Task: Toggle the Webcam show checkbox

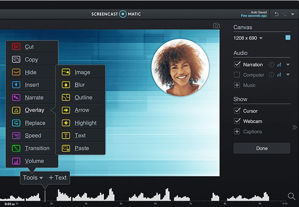Action: coord(237,121)
